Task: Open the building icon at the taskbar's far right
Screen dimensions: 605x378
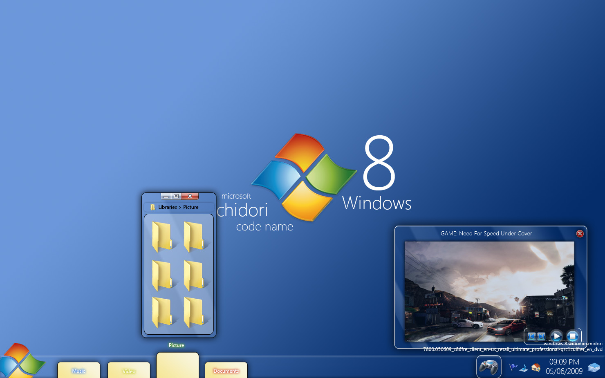Action: (594, 367)
